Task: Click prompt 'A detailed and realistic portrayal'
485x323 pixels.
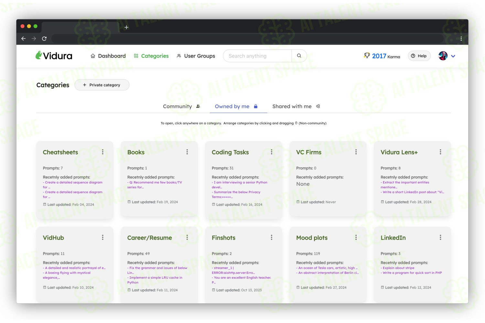Action: pyautogui.click(x=74, y=268)
